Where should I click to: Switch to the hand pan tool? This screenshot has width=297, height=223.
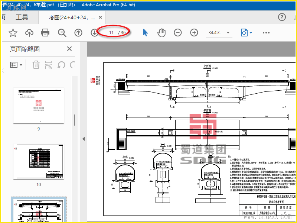pos(161,33)
